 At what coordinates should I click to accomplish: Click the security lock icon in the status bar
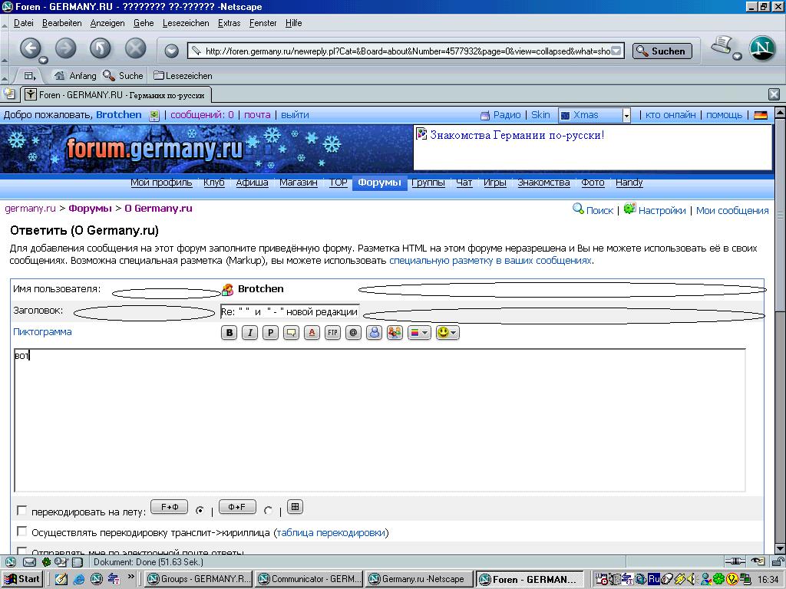(x=778, y=562)
